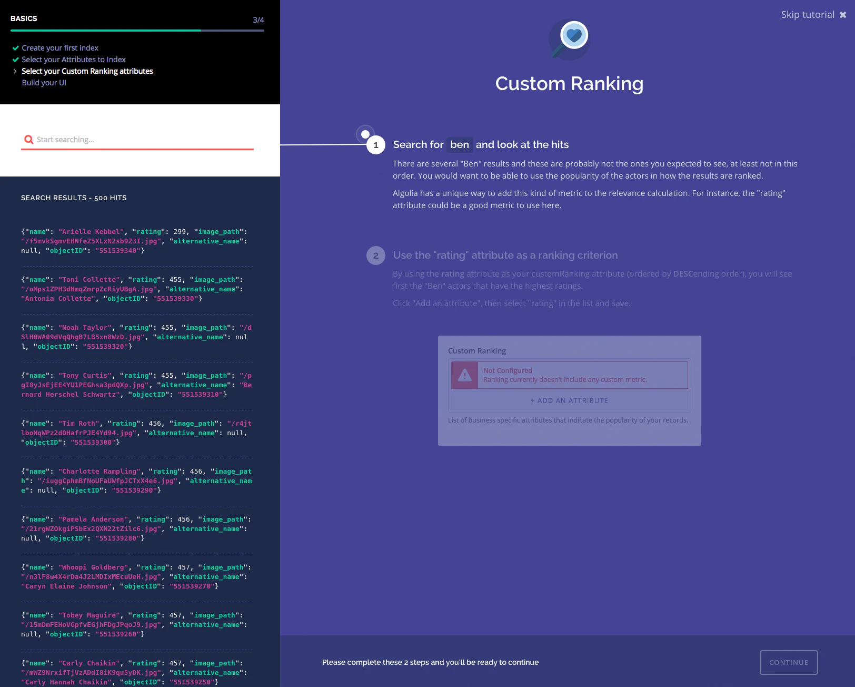Click the Pamela Anderson result record

tap(136, 529)
